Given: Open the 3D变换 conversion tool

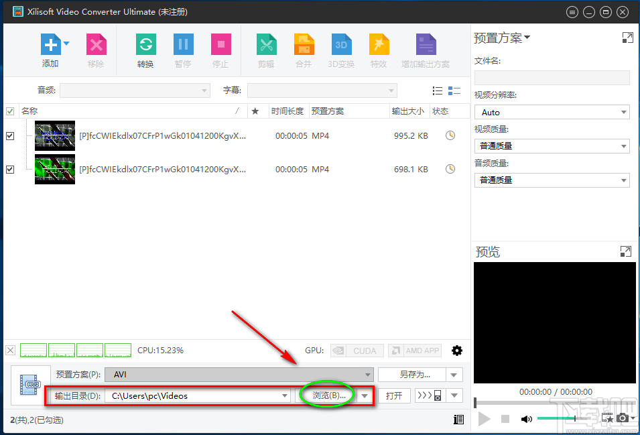Looking at the screenshot, I should pyautogui.click(x=341, y=44).
